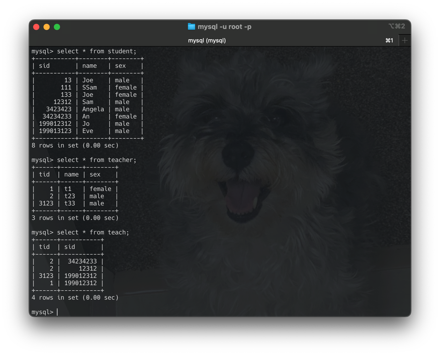Image resolution: width=440 pixels, height=355 pixels.
Task: Select the "select * from teach;" command text
Action: coord(94,232)
